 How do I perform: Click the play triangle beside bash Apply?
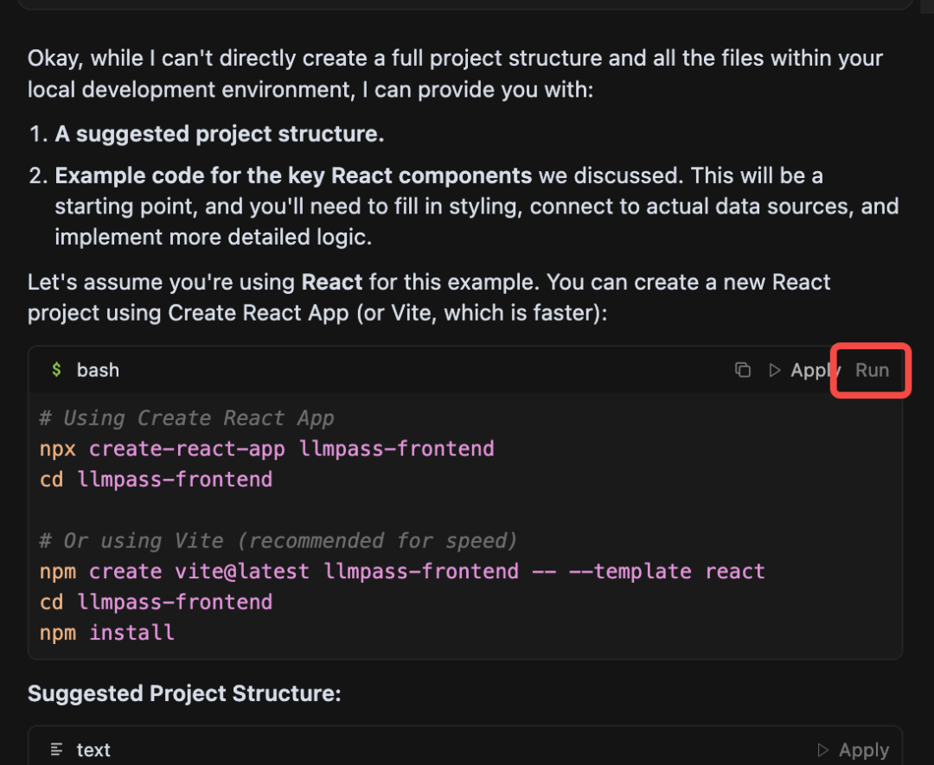point(775,370)
